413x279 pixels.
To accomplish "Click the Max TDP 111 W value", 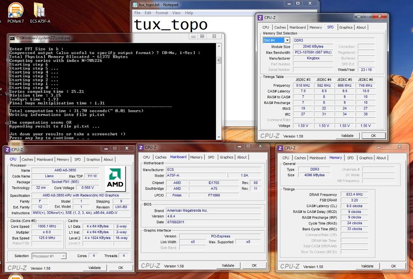I will point(92,176).
